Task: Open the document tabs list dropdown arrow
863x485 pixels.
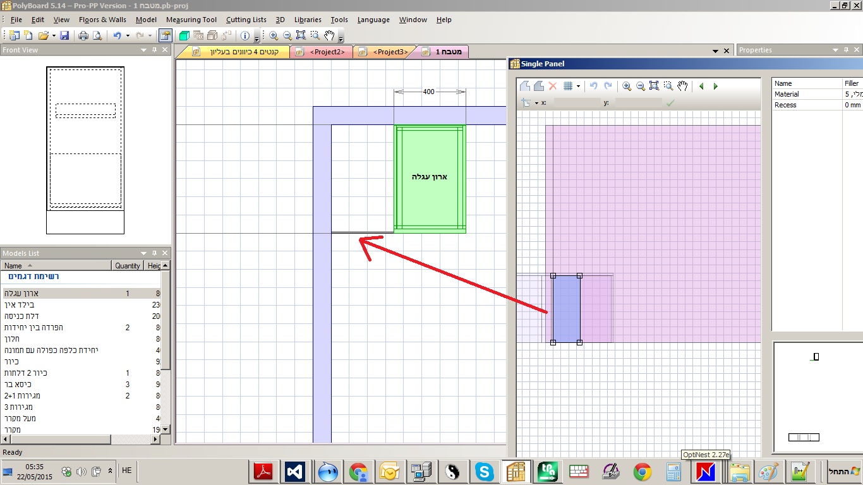Action: click(715, 51)
